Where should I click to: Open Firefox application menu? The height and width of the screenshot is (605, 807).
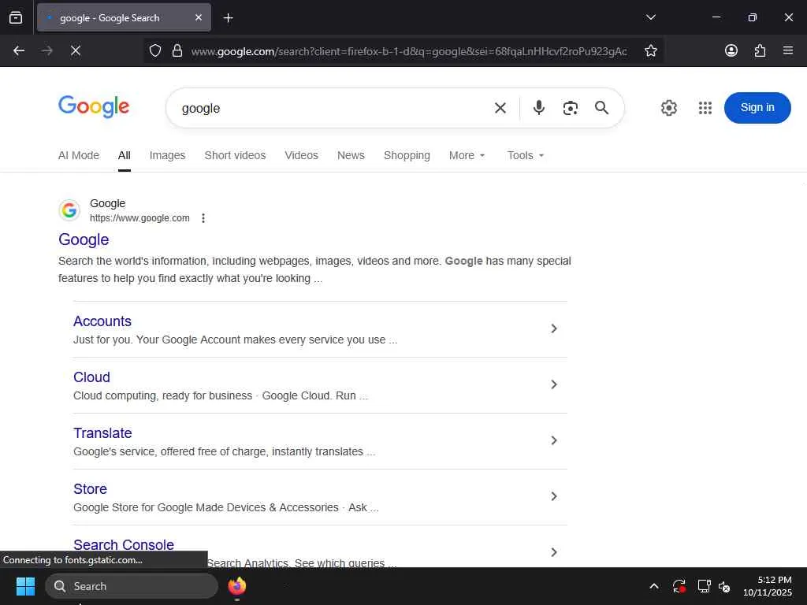(788, 50)
